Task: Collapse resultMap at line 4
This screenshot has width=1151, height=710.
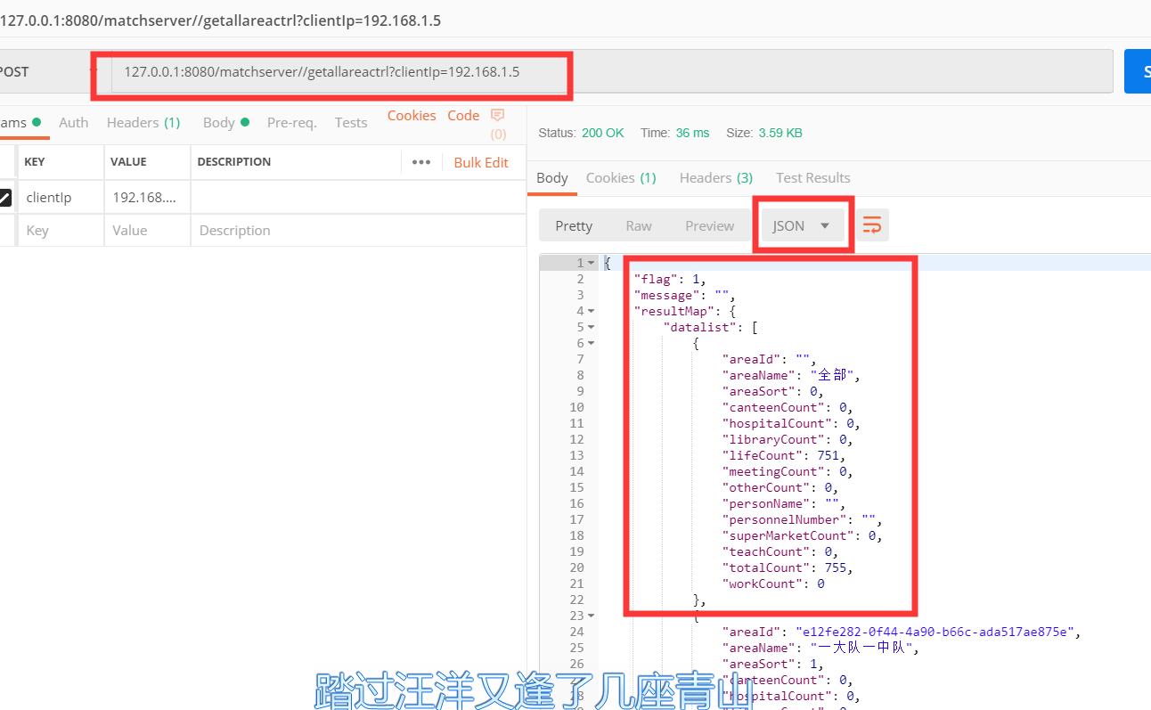Action: coord(591,311)
